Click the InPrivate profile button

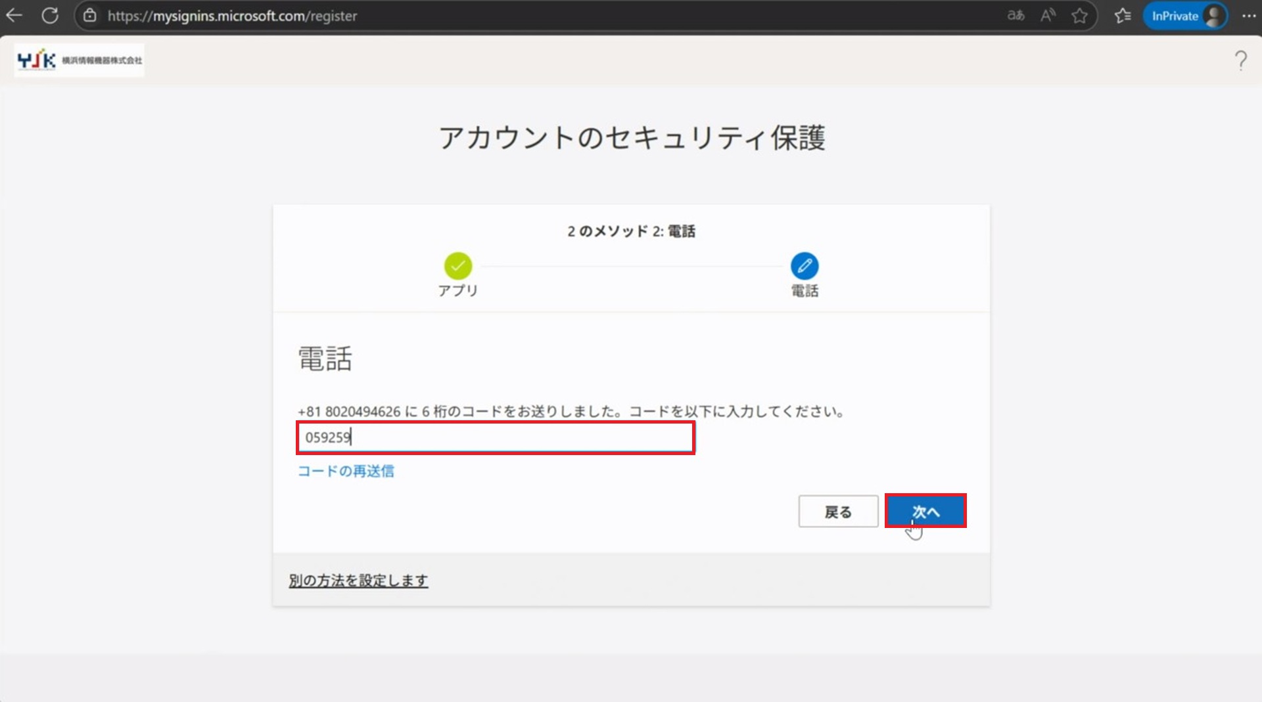[x=1185, y=16]
